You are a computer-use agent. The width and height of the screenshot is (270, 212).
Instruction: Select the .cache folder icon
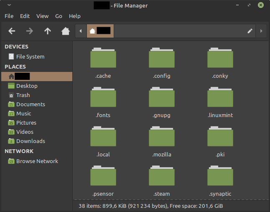(103, 58)
